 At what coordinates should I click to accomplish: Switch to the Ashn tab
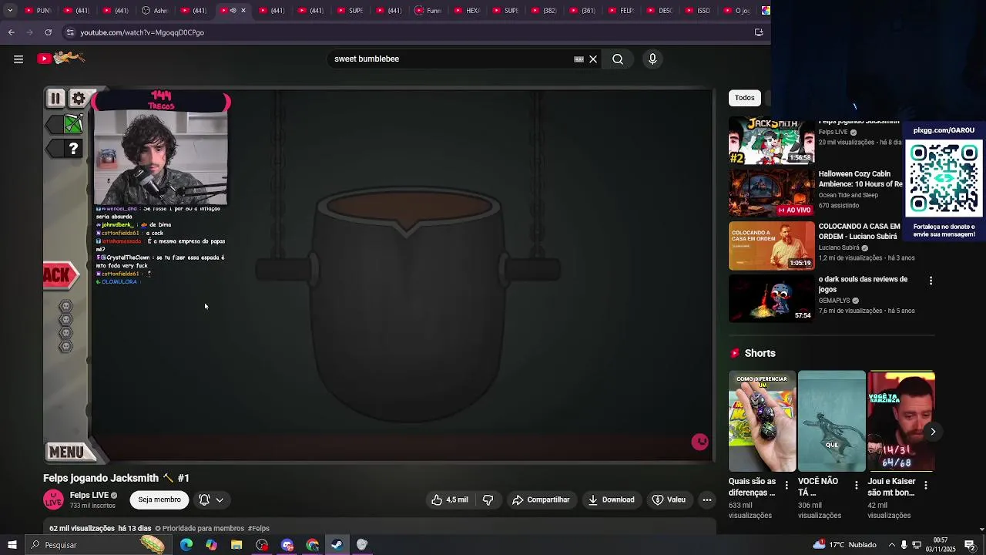[x=154, y=11]
